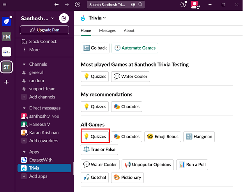Start Charades under All Games
244x192 pixels.
[127, 137]
